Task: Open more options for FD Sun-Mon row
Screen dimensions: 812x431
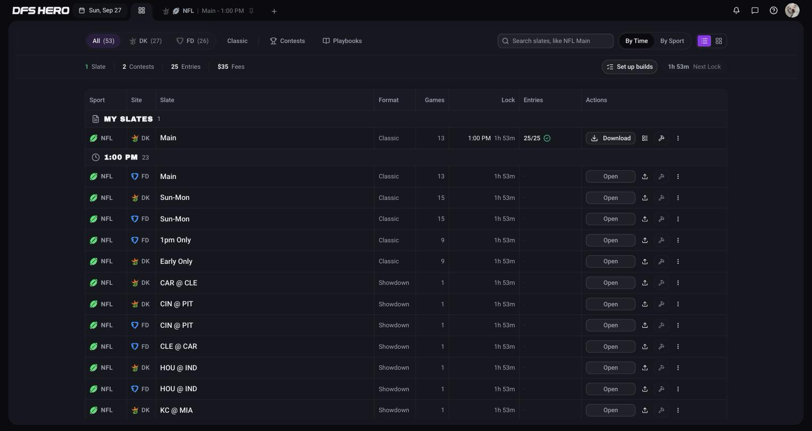Action: pyautogui.click(x=678, y=219)
